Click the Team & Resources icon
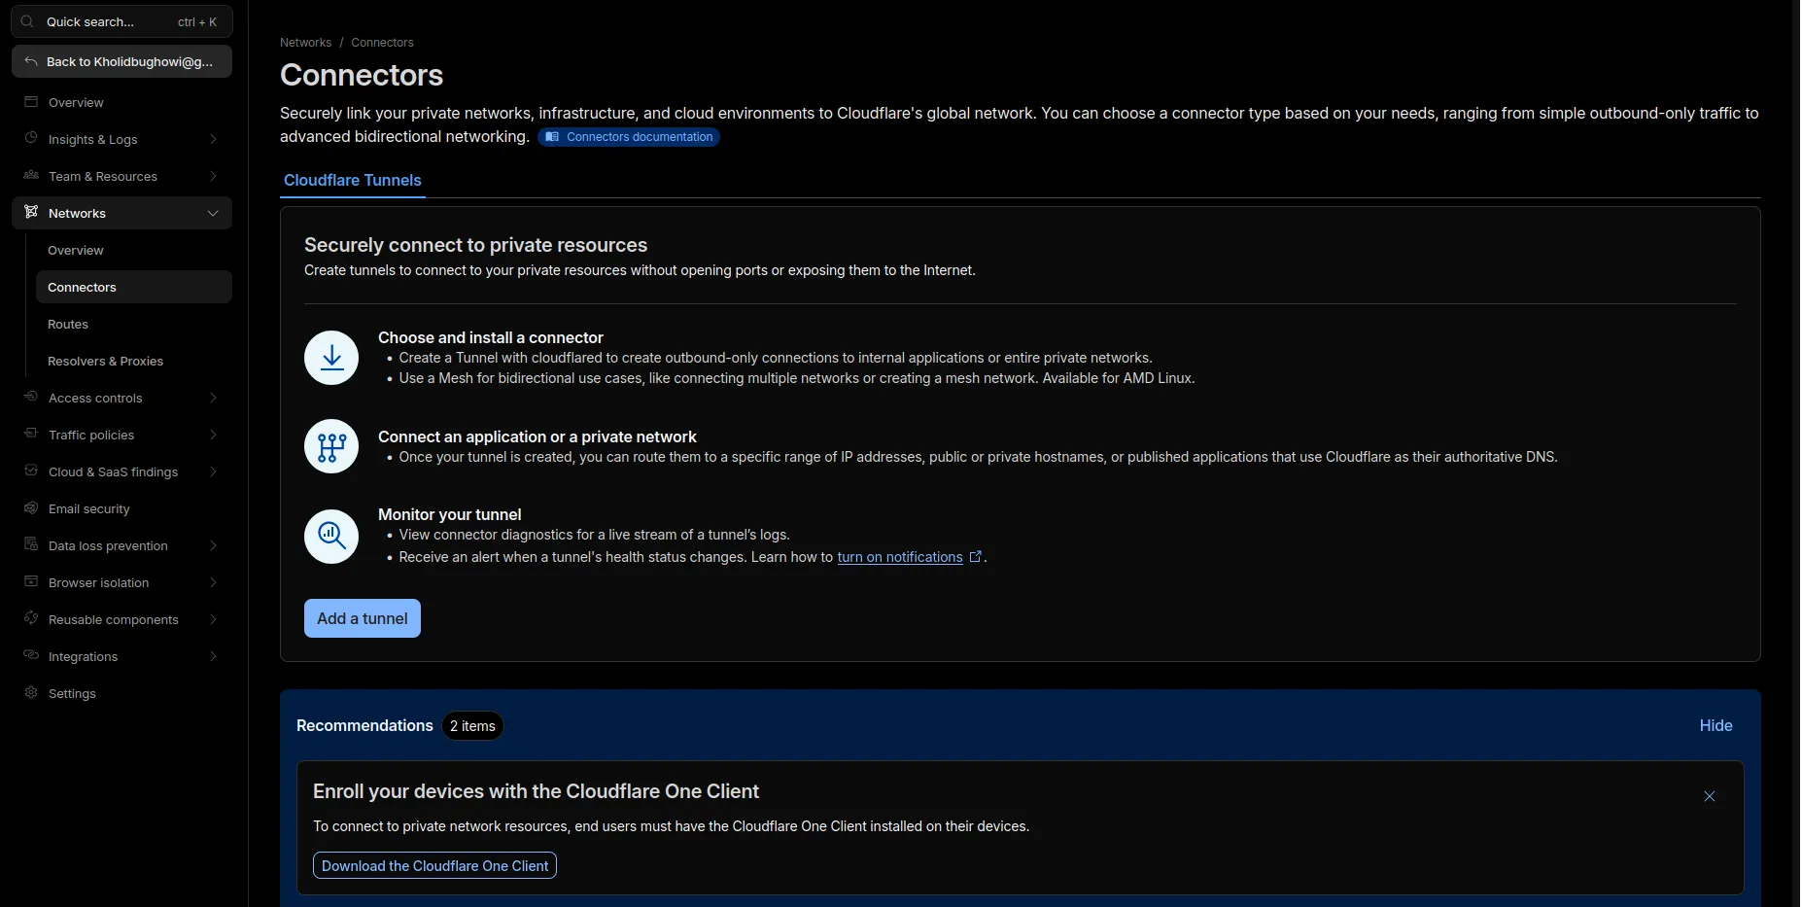 [31, 175]
